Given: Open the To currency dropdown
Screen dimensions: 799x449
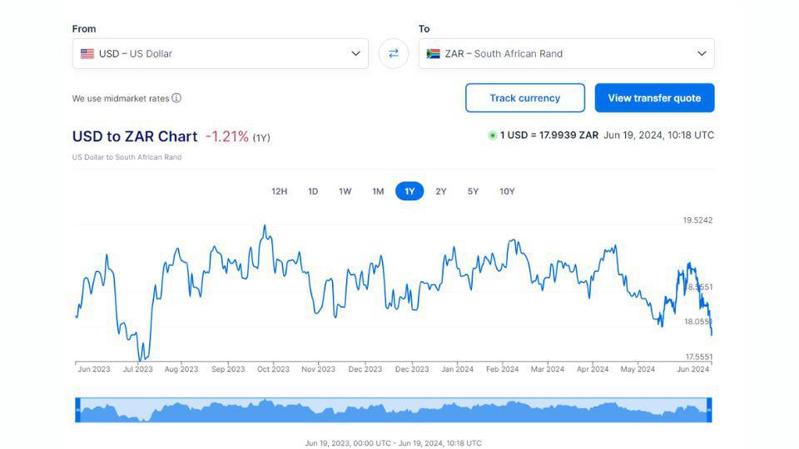Looking at the screenshot, I should 566,53.
